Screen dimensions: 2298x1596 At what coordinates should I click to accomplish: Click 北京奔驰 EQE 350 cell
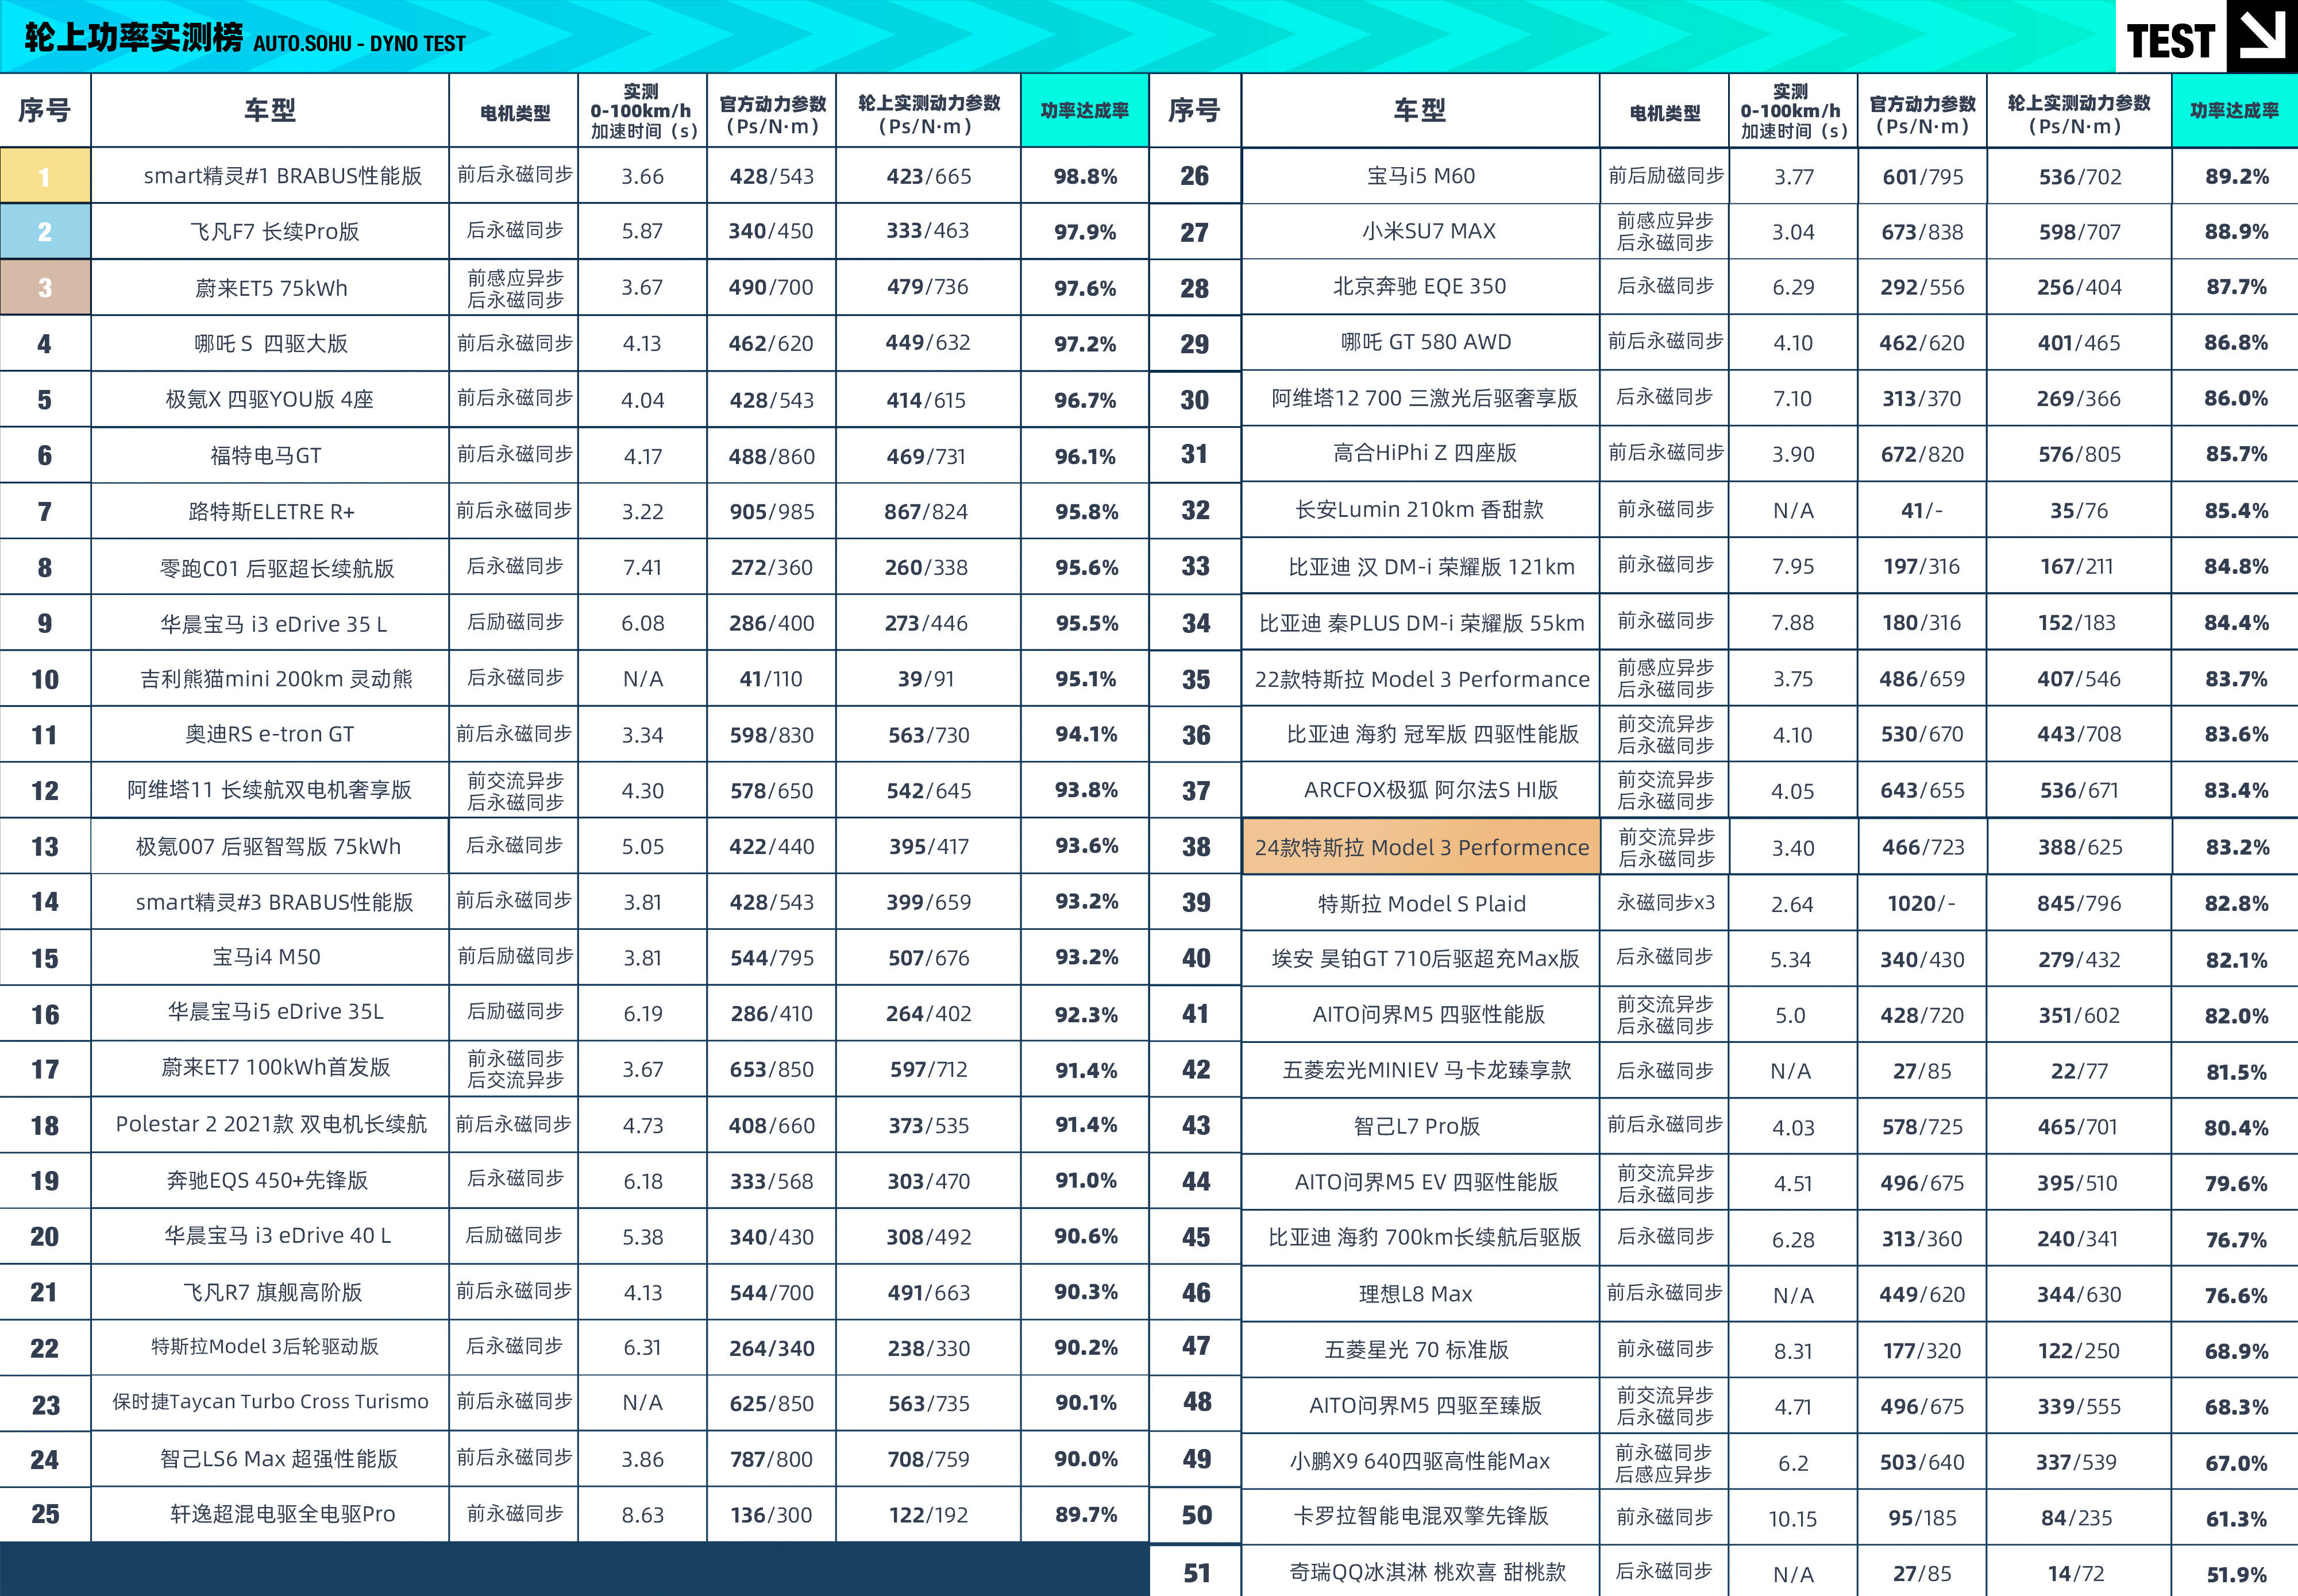[x=1420, y=286]
